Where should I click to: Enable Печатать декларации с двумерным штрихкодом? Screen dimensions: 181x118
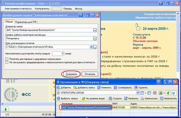pos(7,59)
